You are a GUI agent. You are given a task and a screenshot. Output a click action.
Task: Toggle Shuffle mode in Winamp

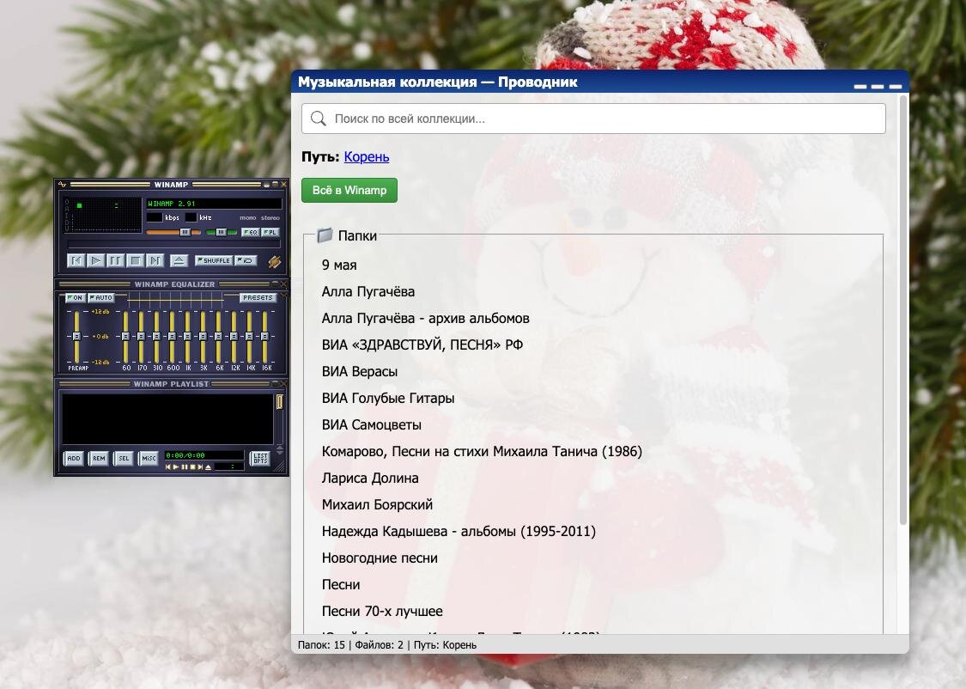point(213,260)
